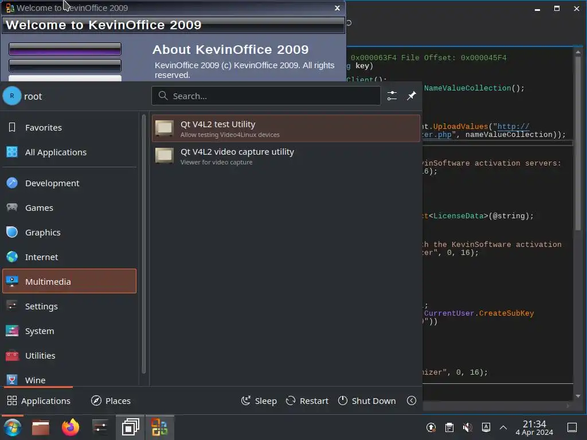The height and width of the screenshot is (440, 587).
Task: Open Qt V4L2 test Utility
Action: tap(285, 128)
